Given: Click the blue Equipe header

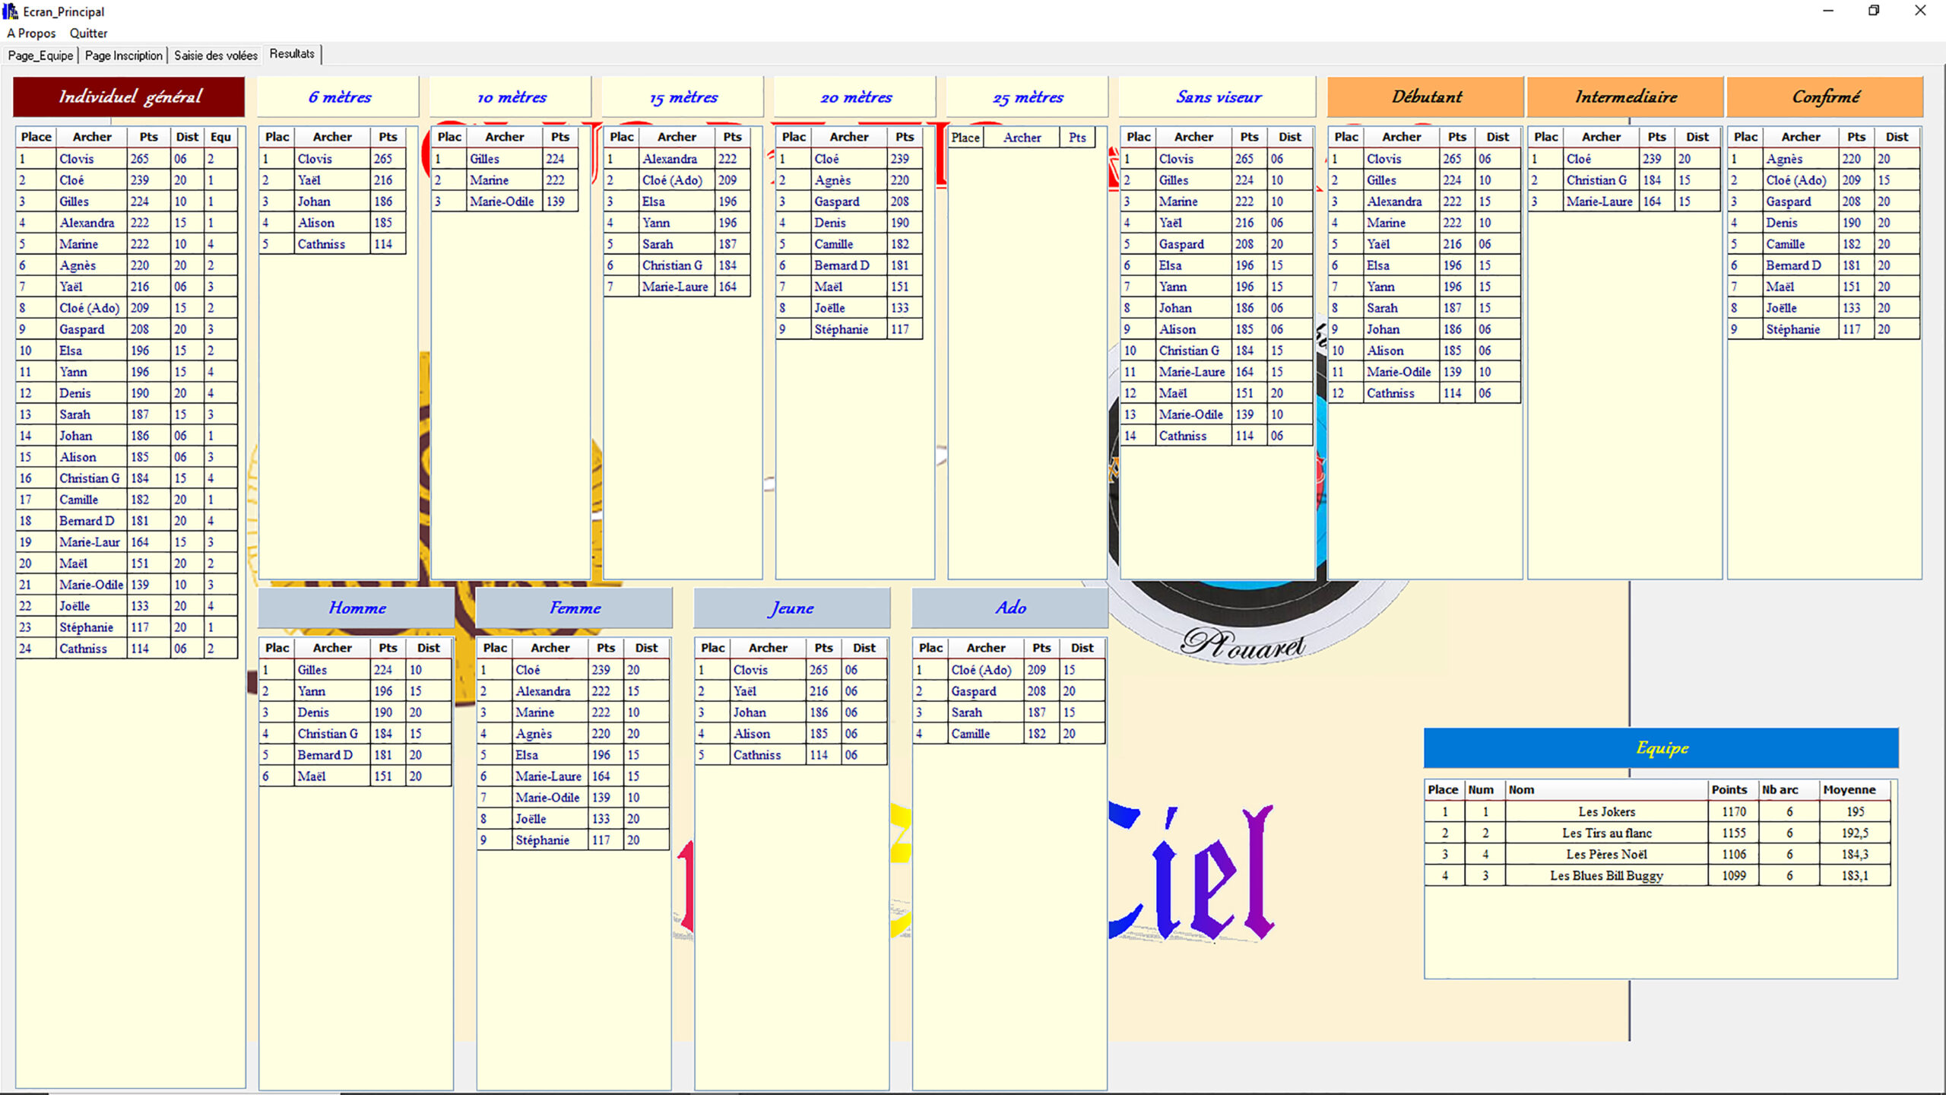Looking at the screenshot, I should 1661,748.
